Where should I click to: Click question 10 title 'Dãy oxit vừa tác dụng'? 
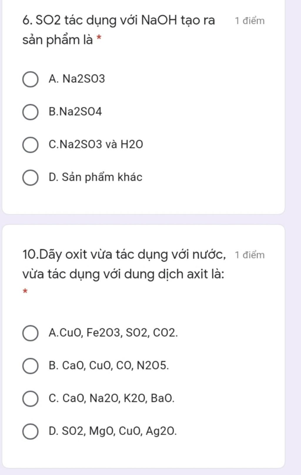point(124,264)
